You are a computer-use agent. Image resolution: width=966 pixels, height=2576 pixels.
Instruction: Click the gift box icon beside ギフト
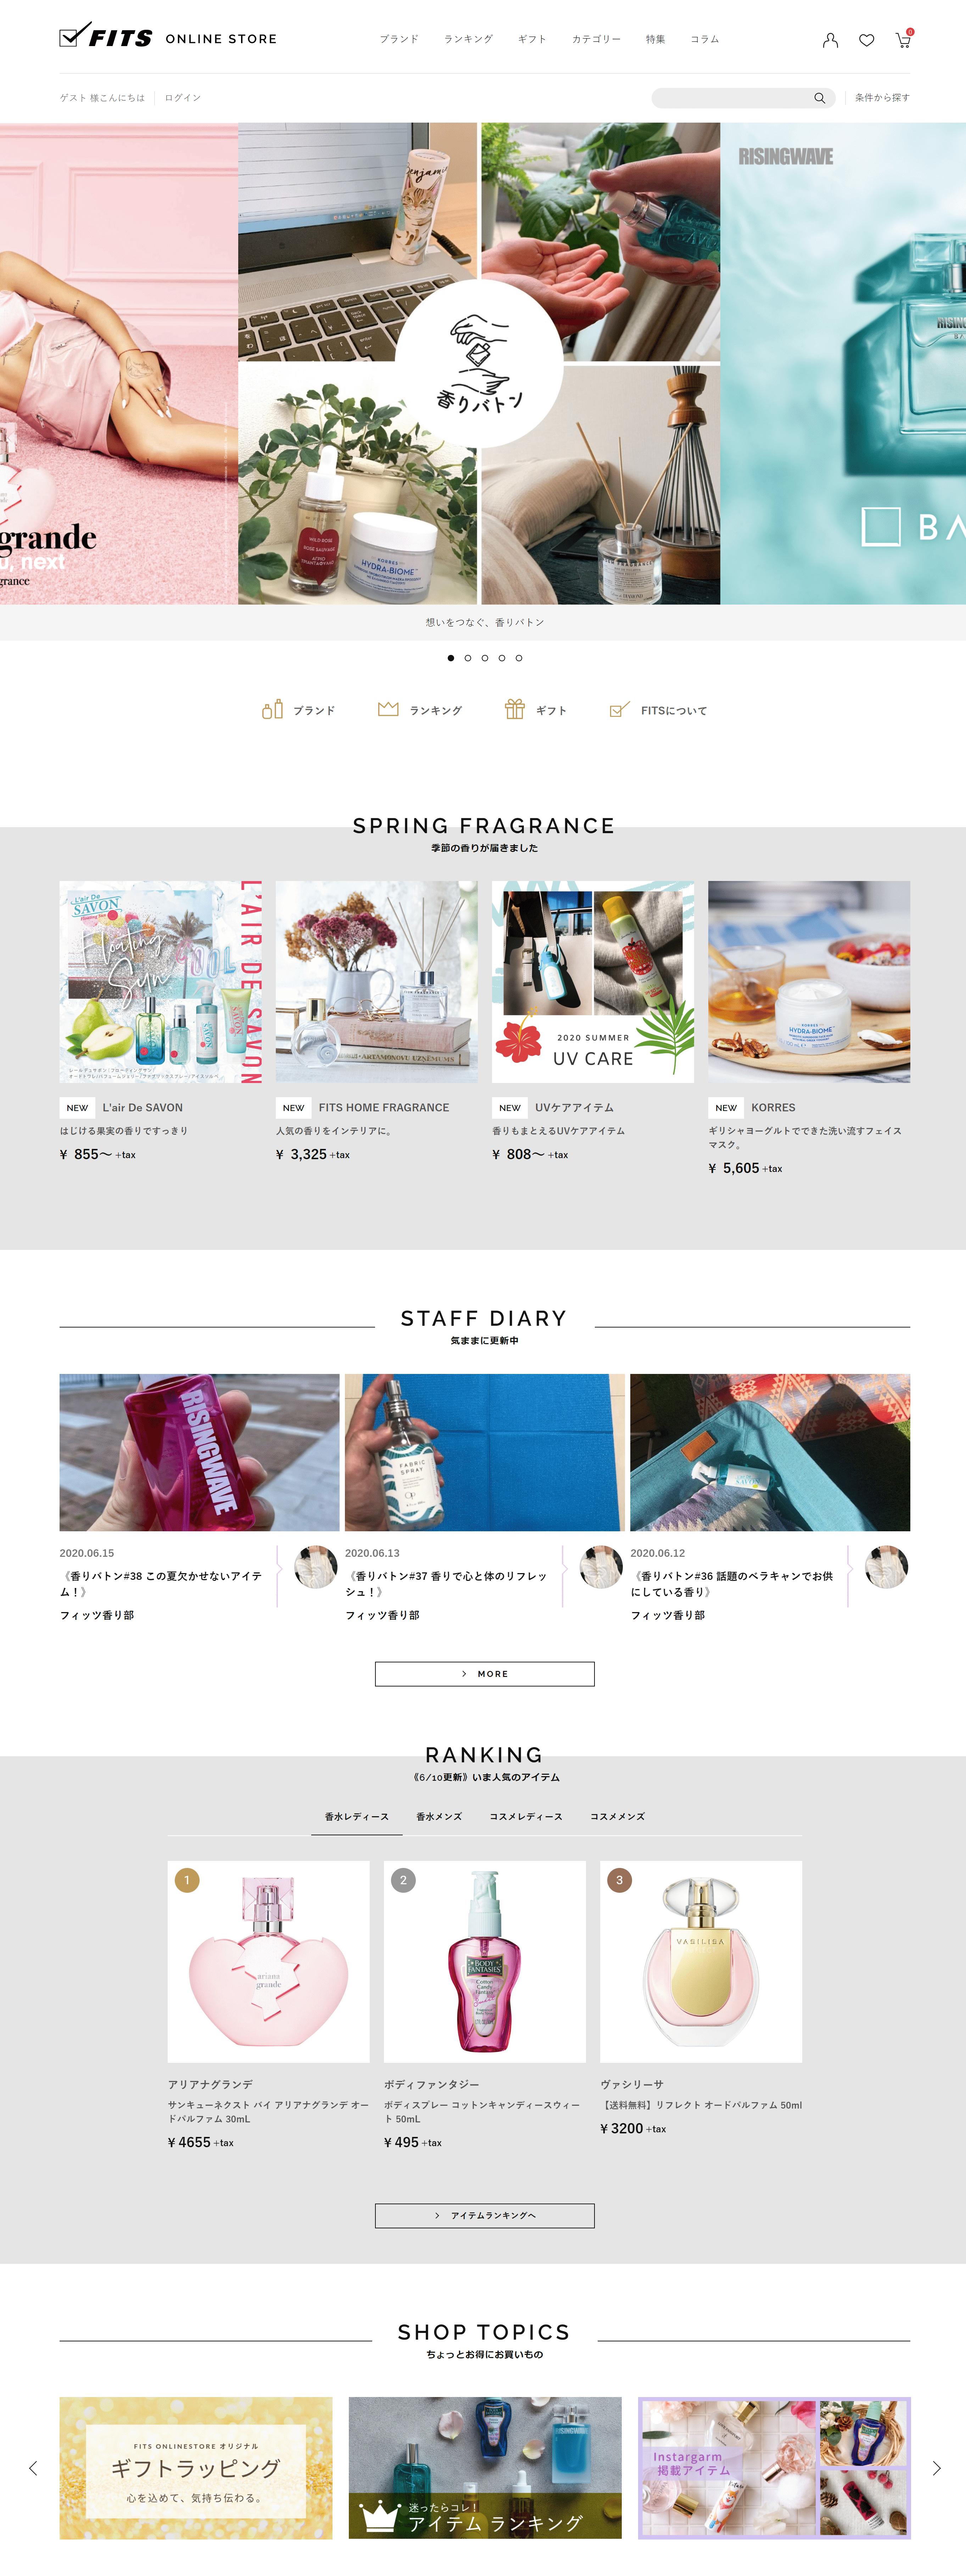click(x=515, y=709)
